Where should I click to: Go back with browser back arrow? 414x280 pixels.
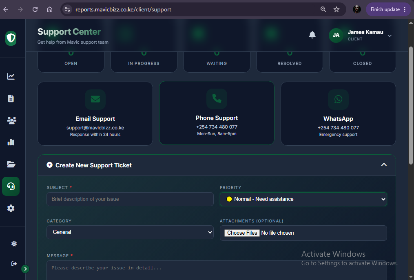pos(6,9)
